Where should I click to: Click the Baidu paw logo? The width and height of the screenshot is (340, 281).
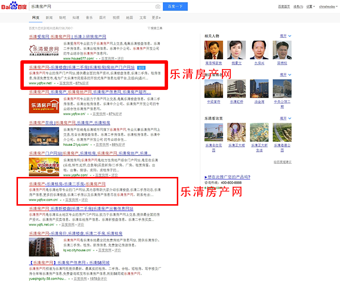click(14, 6)
